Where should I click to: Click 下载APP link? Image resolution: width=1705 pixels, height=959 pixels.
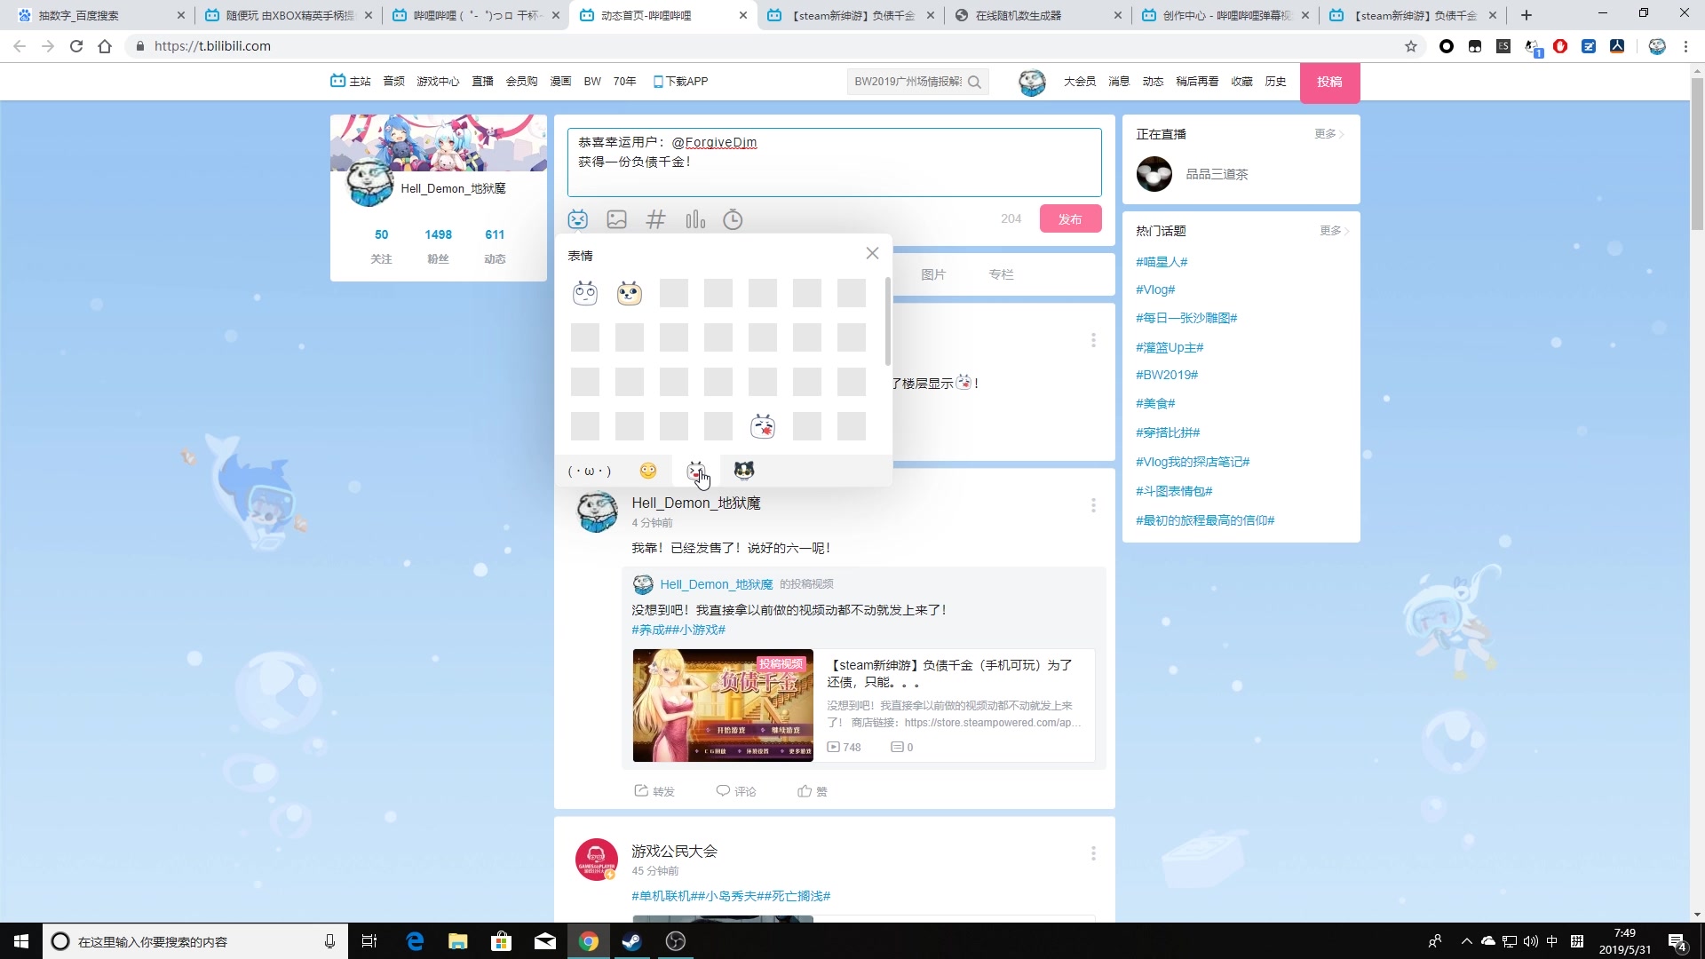[x=680, y=82]
